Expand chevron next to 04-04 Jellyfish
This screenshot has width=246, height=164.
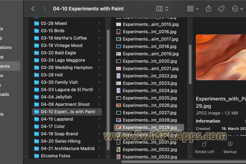(99, 97)
